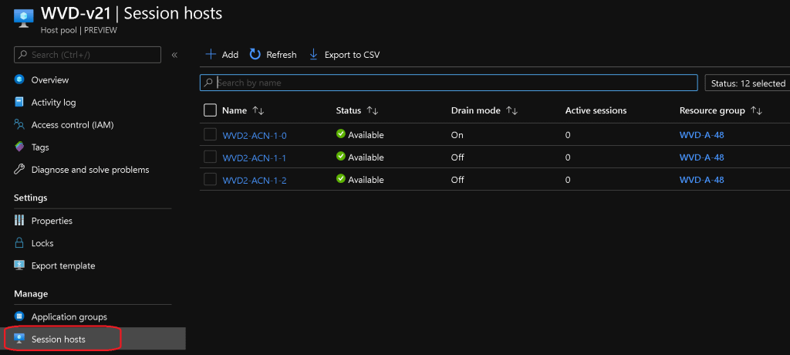Click the Session hosts monitor icon
This screenshot has width=790, height=355.
[19, 339]
